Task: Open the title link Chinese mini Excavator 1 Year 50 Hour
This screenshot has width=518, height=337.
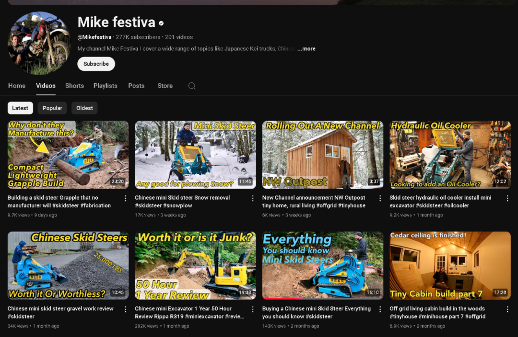Action: (x=189, y=313)
